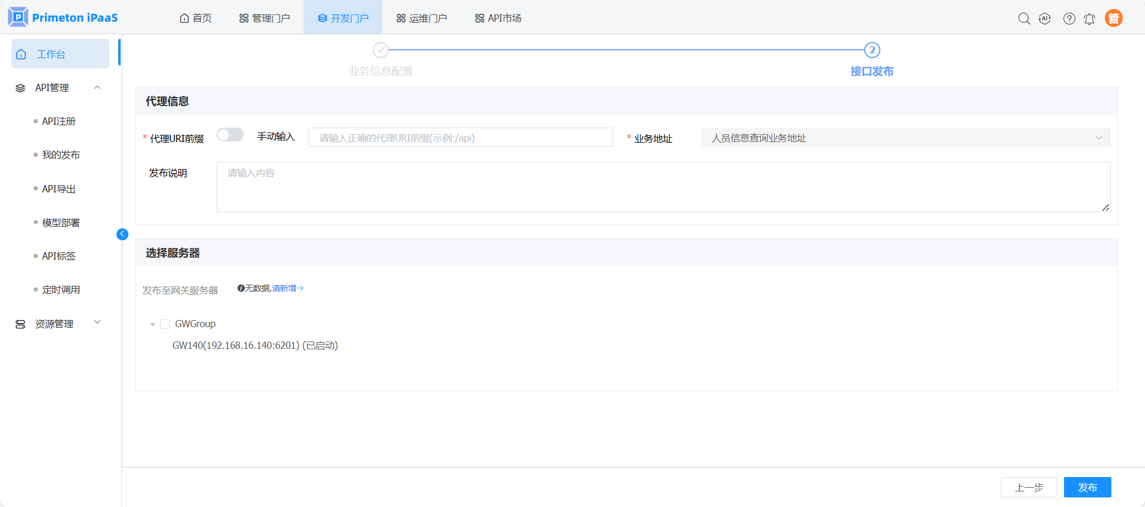This screenshot has height=507, width=1145.
Task: Select the GW140 gateway server node
Action: (254, 346)
